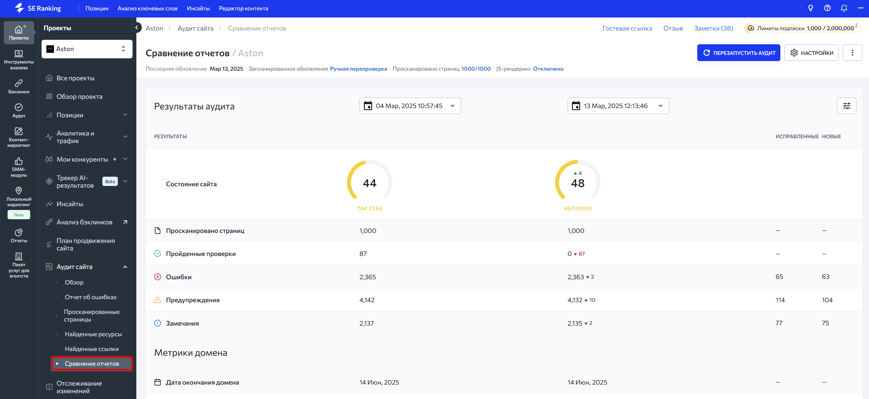Open the Audit rail icon
The height and width of the screenshot is (399, 869).
tap(19, 110)
